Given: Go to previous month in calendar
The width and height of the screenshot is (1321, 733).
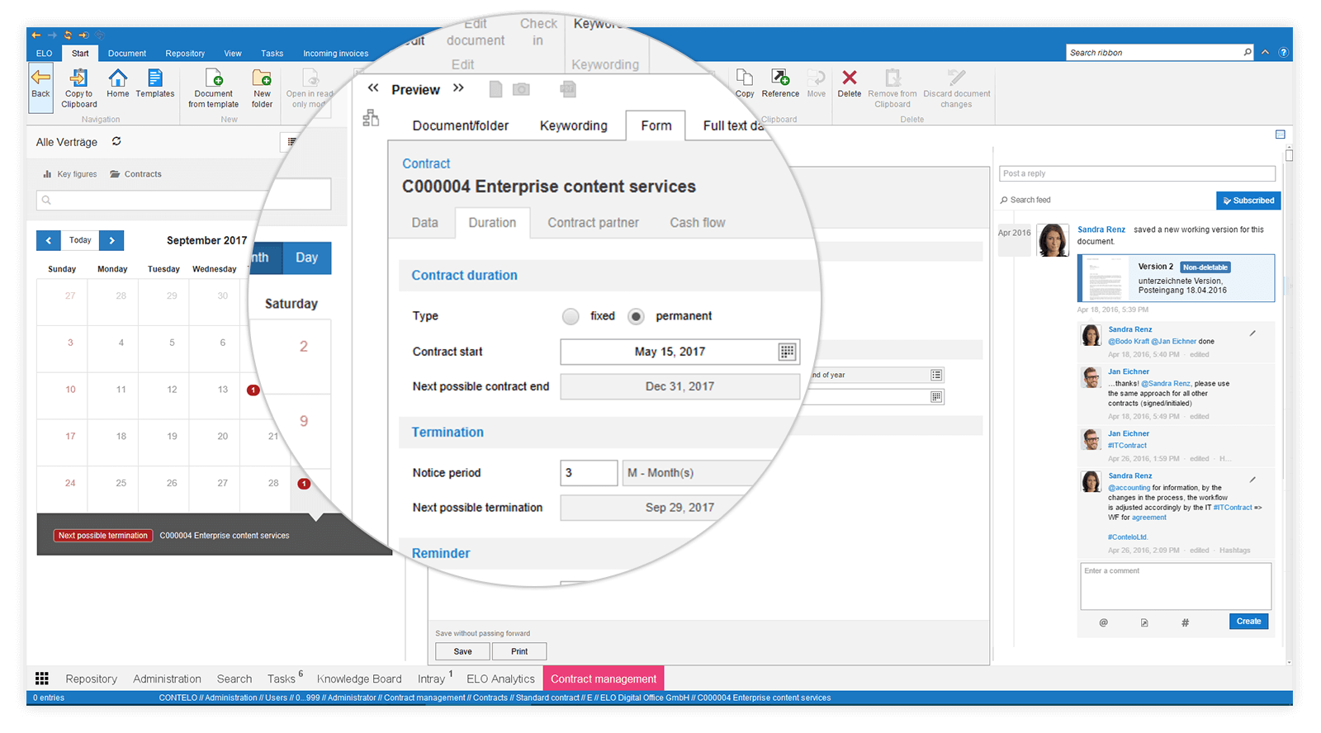Looking at the screenshot, I should coord(49,240).
